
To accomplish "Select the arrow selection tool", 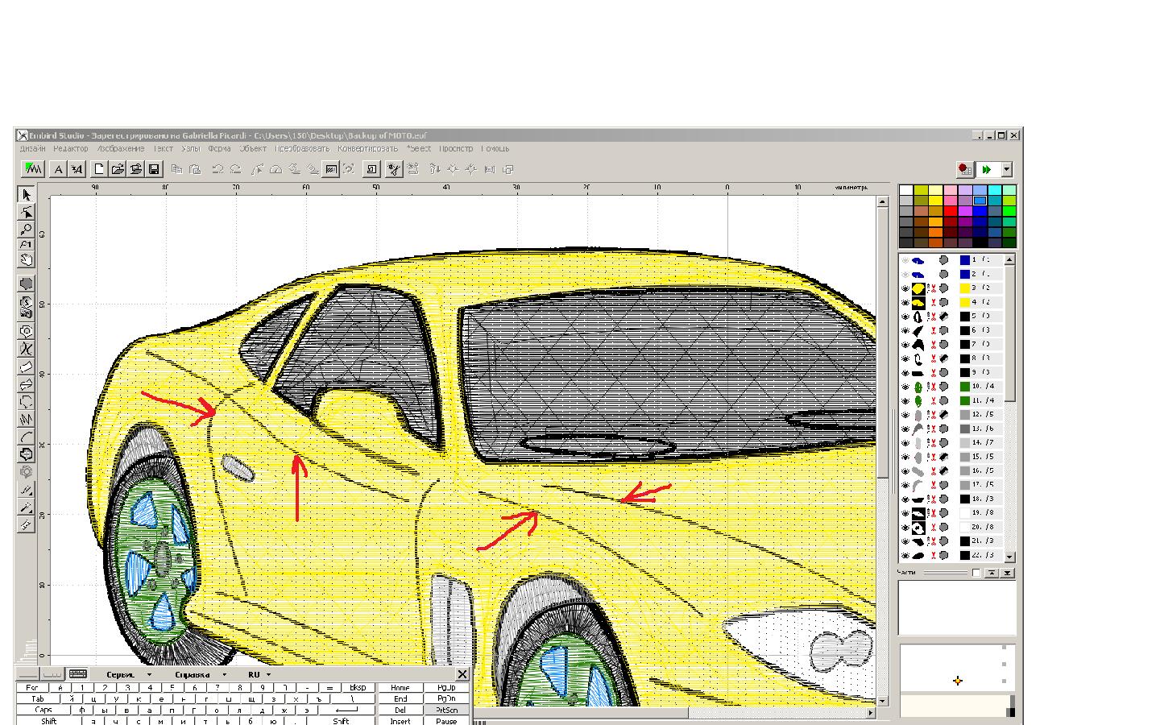I will [x=27, y=195].
